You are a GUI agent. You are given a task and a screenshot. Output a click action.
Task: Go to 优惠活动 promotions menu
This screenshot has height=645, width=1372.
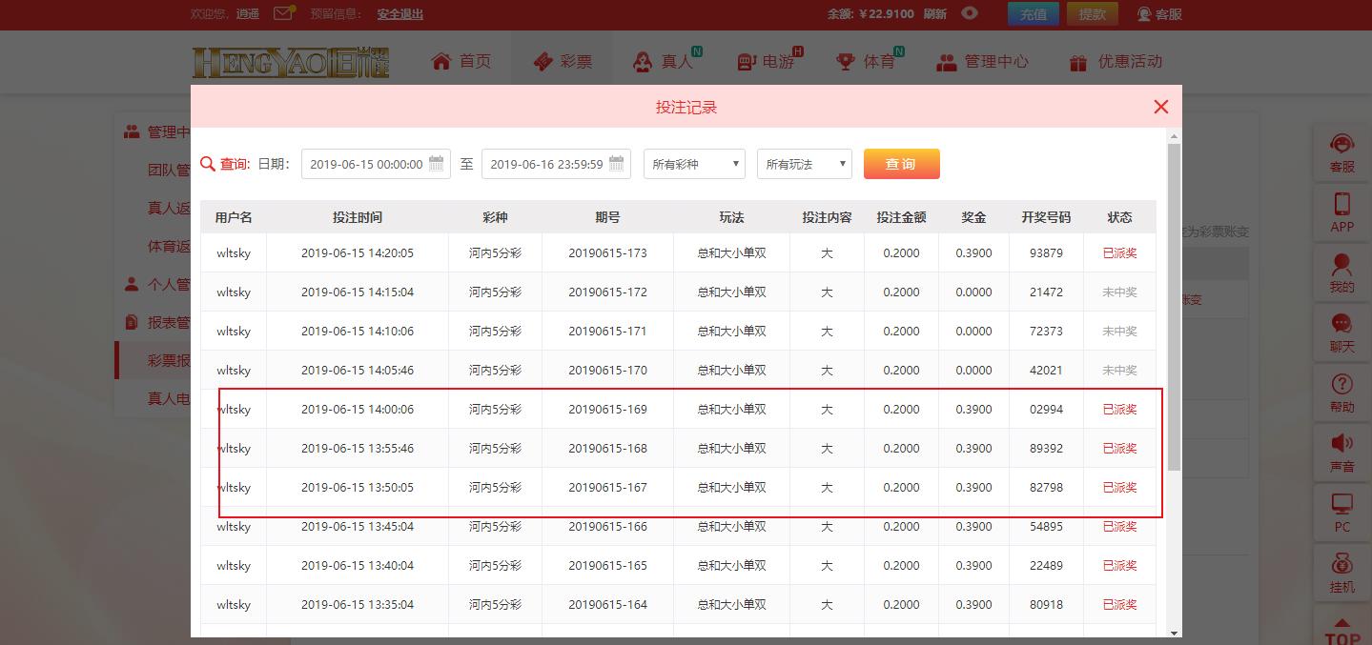pos(1116,62)
